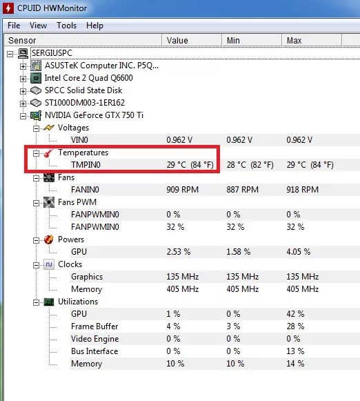Click the ASUSTeK motherboard chip icon
Screen dimensions: 360x401
(36, 66)
